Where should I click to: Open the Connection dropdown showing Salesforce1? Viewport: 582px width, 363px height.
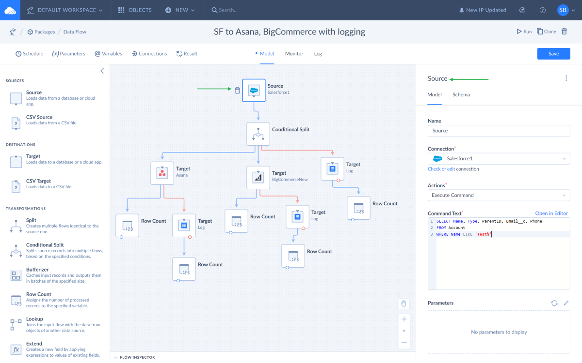tap(499, 159)
